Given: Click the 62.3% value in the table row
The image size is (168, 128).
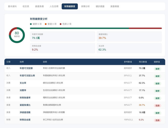Looking at the screenshot, I should [x=142, y=83].
